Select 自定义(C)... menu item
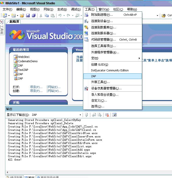 tap(113, 101)
